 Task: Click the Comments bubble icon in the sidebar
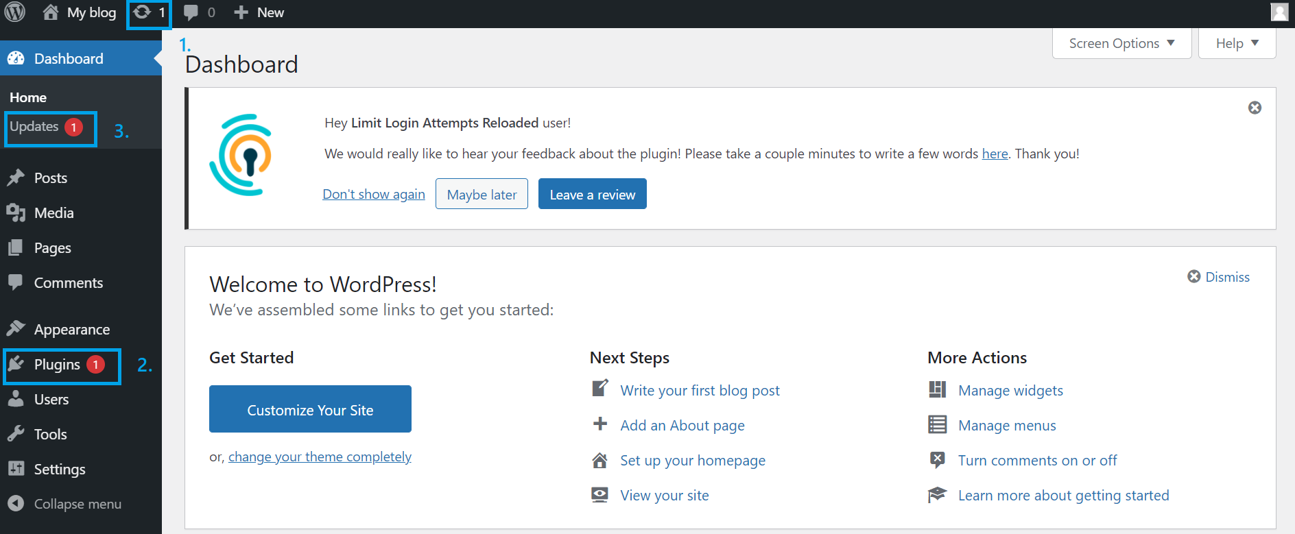(16, 283)
